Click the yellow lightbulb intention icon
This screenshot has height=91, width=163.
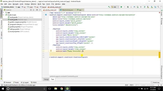pyautogui.click(x=51, y=51)
